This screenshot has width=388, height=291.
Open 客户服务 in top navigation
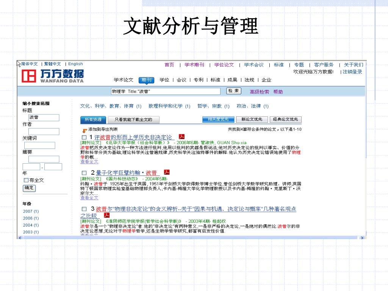pyautogui.click(x=324, y=65)
